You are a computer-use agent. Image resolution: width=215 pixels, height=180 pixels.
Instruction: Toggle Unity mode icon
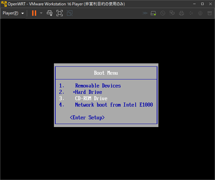70,13
